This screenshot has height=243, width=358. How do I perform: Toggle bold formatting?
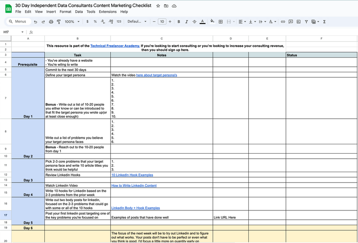[x=179, y=22]
